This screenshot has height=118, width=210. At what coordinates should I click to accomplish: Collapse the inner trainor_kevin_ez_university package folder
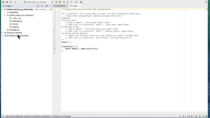(5, 15)
